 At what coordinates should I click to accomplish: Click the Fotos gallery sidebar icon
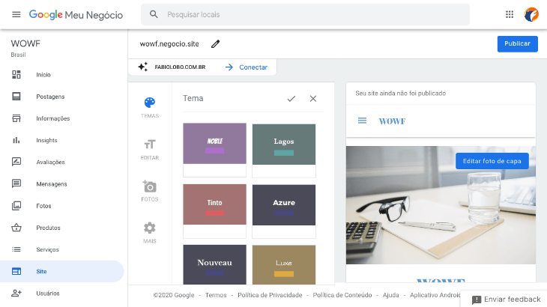click(16, 206)
